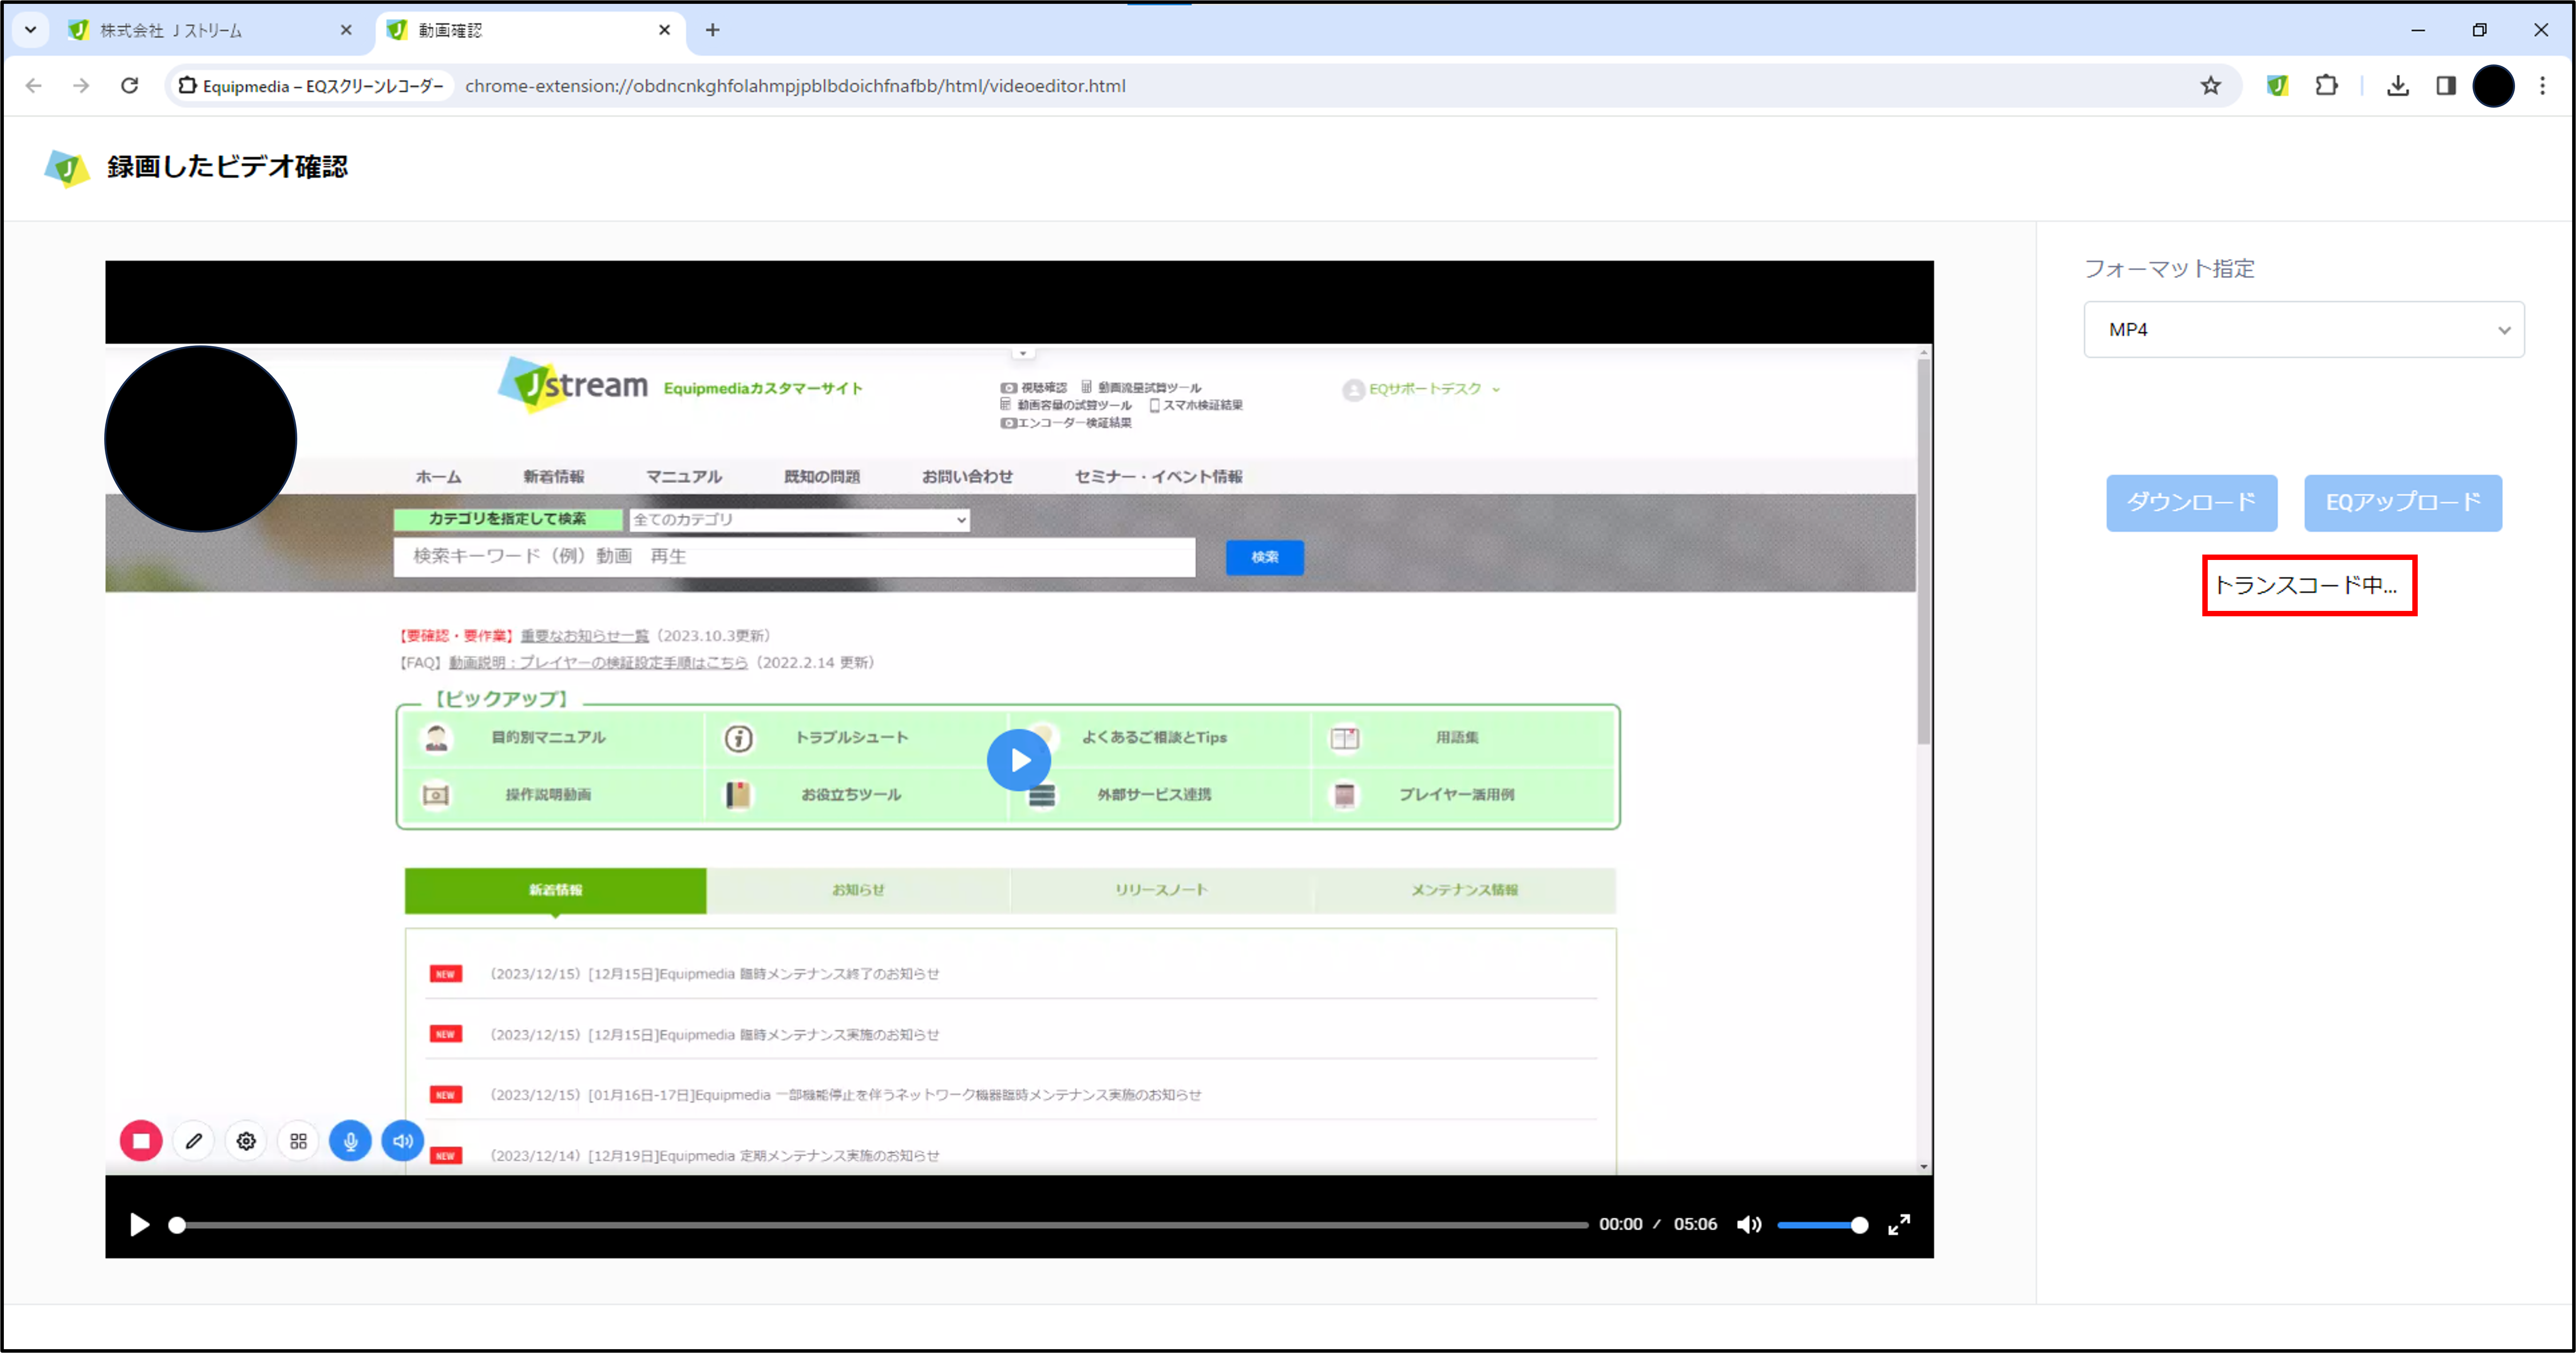The image size is (2576, 1353).
Task: Click the address bar URL
Action: click(x=795, y=86)
